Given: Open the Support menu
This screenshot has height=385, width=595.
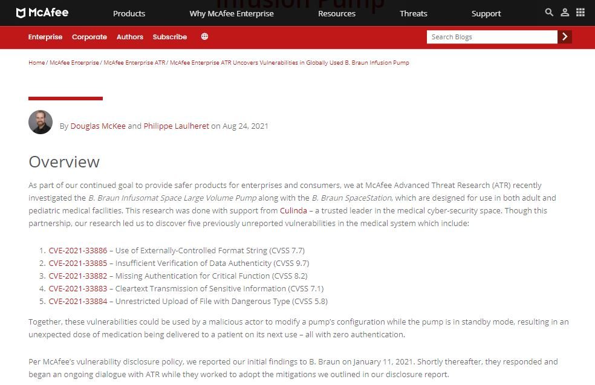Looking at the screenshot, I should point(486,13).
